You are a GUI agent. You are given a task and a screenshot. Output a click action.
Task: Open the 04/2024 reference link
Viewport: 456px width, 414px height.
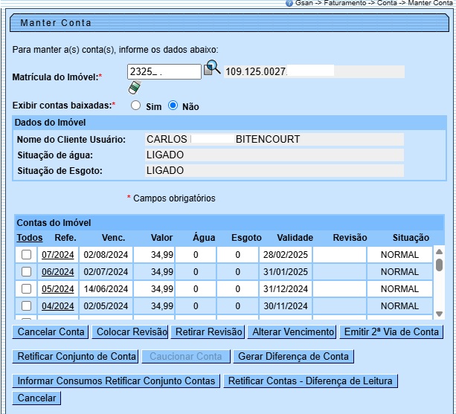(58, 306)
